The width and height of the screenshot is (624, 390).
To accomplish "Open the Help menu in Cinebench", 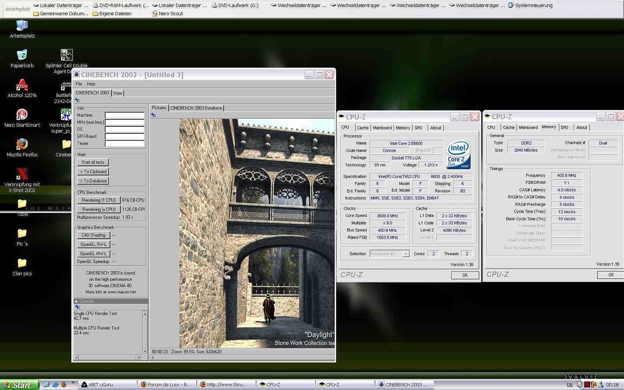I will (91, 84).
